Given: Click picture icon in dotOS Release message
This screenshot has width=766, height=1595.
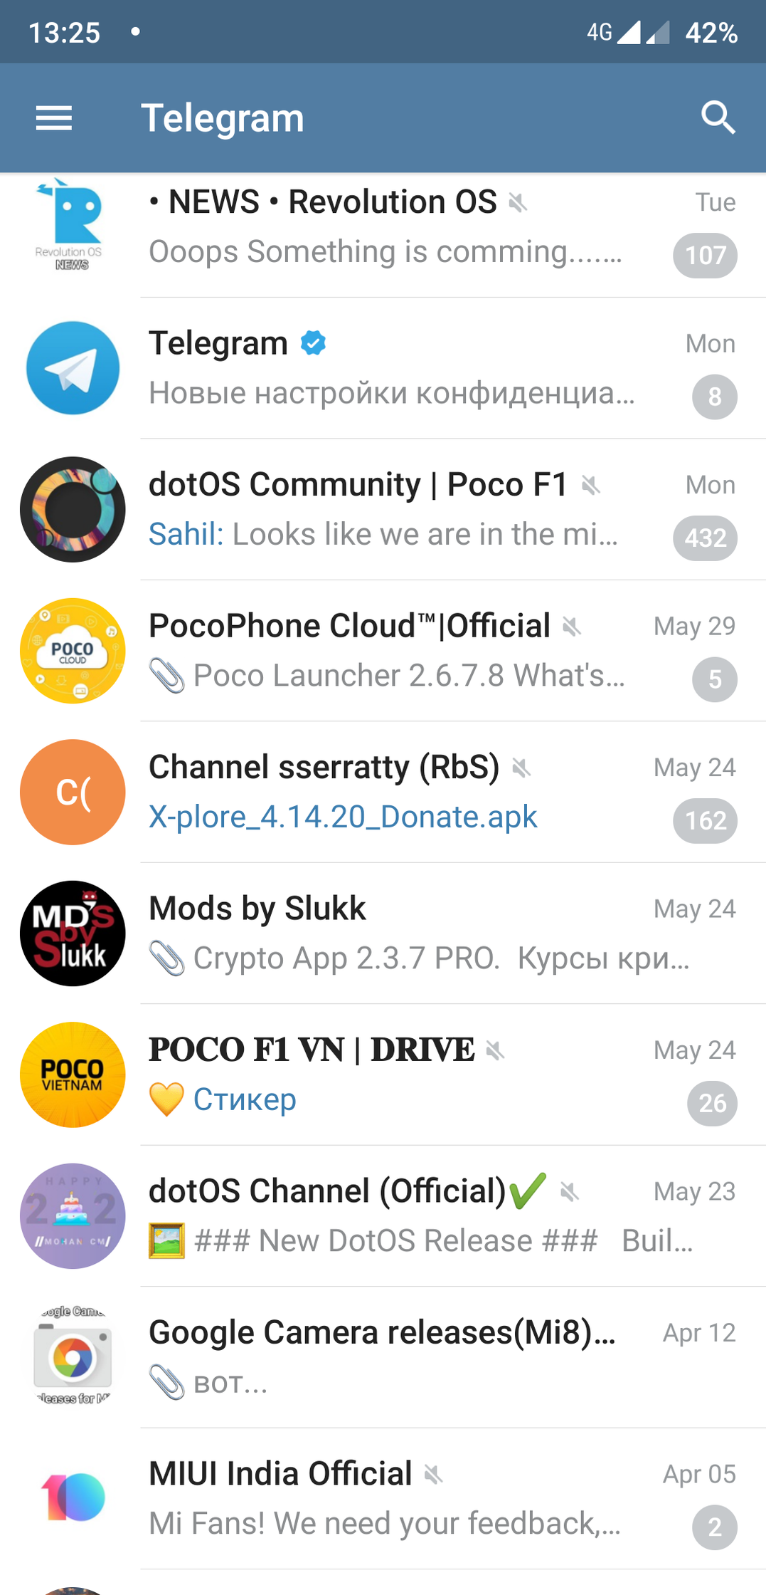Looking at the screenshot, I should pos(166,1240).
